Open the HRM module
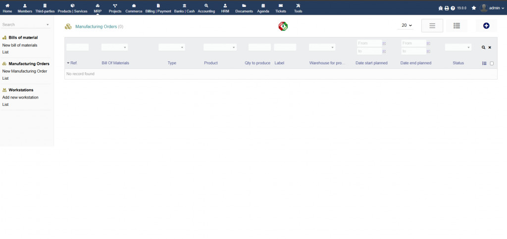Screen dimensions: 507x239 [x=225, y=8]
